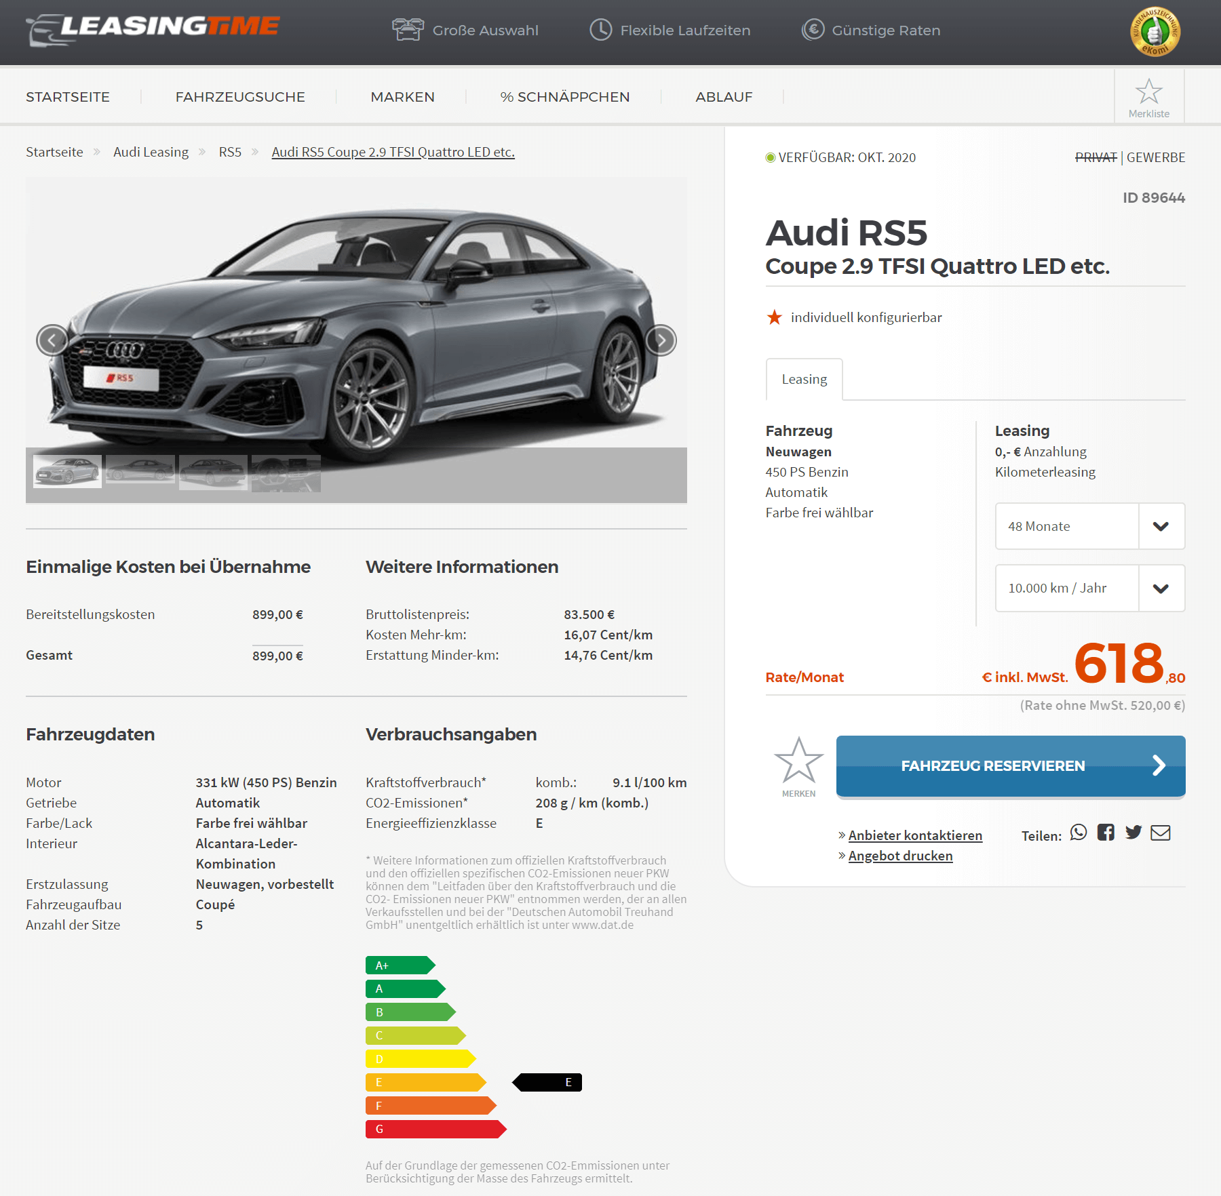
Task: Open the Anbieter kontaktieren link
Action: (915, 835)
